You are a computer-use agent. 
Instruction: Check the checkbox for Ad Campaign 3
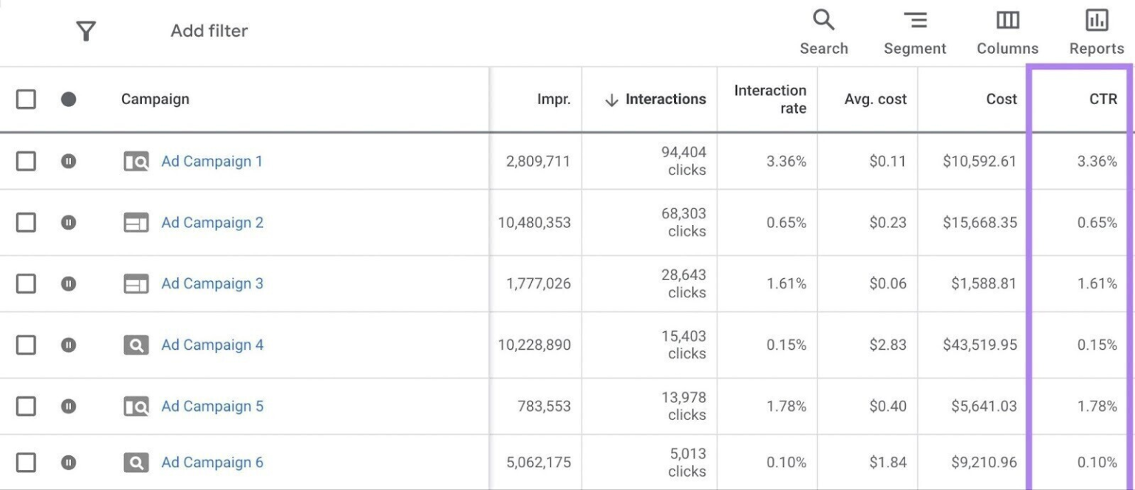[x=26, y=283]
